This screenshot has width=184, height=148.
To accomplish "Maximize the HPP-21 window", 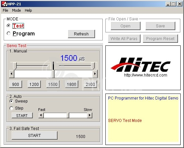I will click(x=174, y=4).
